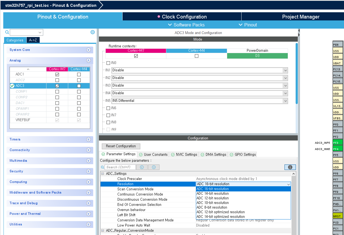Screen dimensions: 344x235
Task: Collapse the ADC_Regular_ConversionMode group minus icon
Action: [103, 231]
